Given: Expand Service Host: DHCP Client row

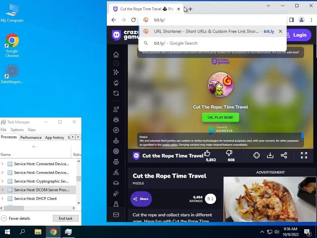Looking at the screenshot, I should pyautogui.click(x=2, y=199).
